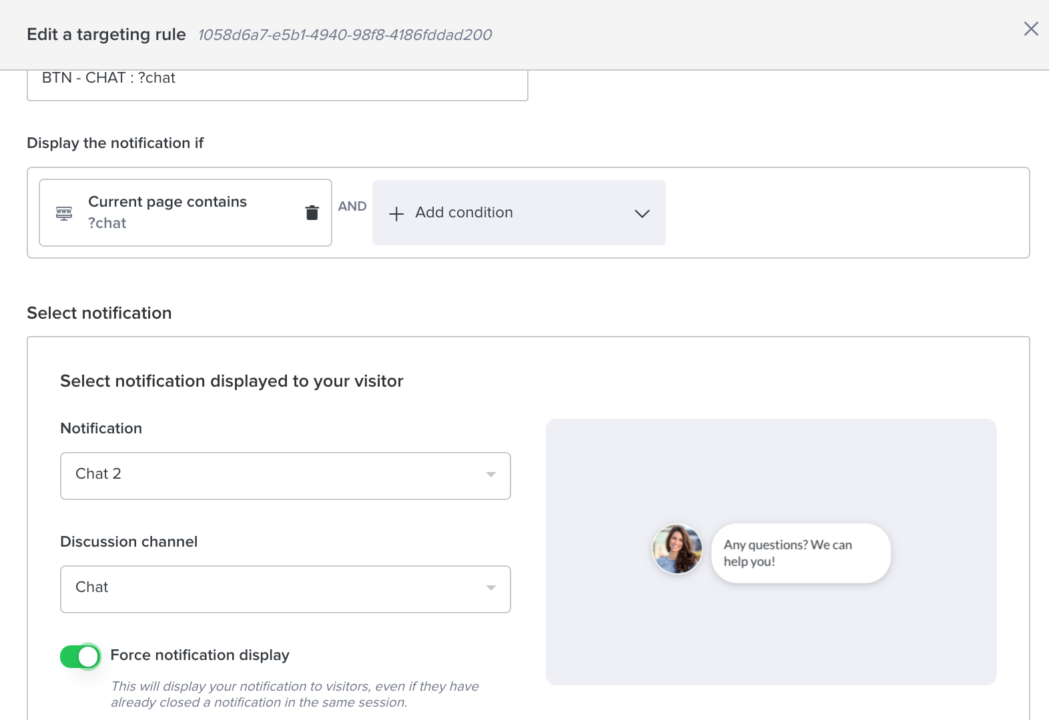Open the Notification dropdown showing Chat 2
The width and height of the screenshot is (1049, 720).
(285, 476)
